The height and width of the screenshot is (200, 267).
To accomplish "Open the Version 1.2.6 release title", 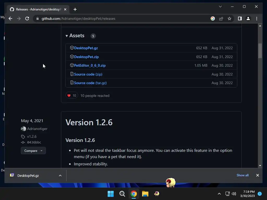I will (x=89, y=122).
